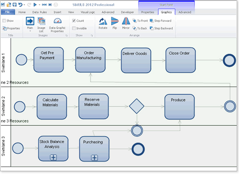This screenshot has width=239, height=174.
Task: Run the simulation with the play icon
Action: [35, 5]
